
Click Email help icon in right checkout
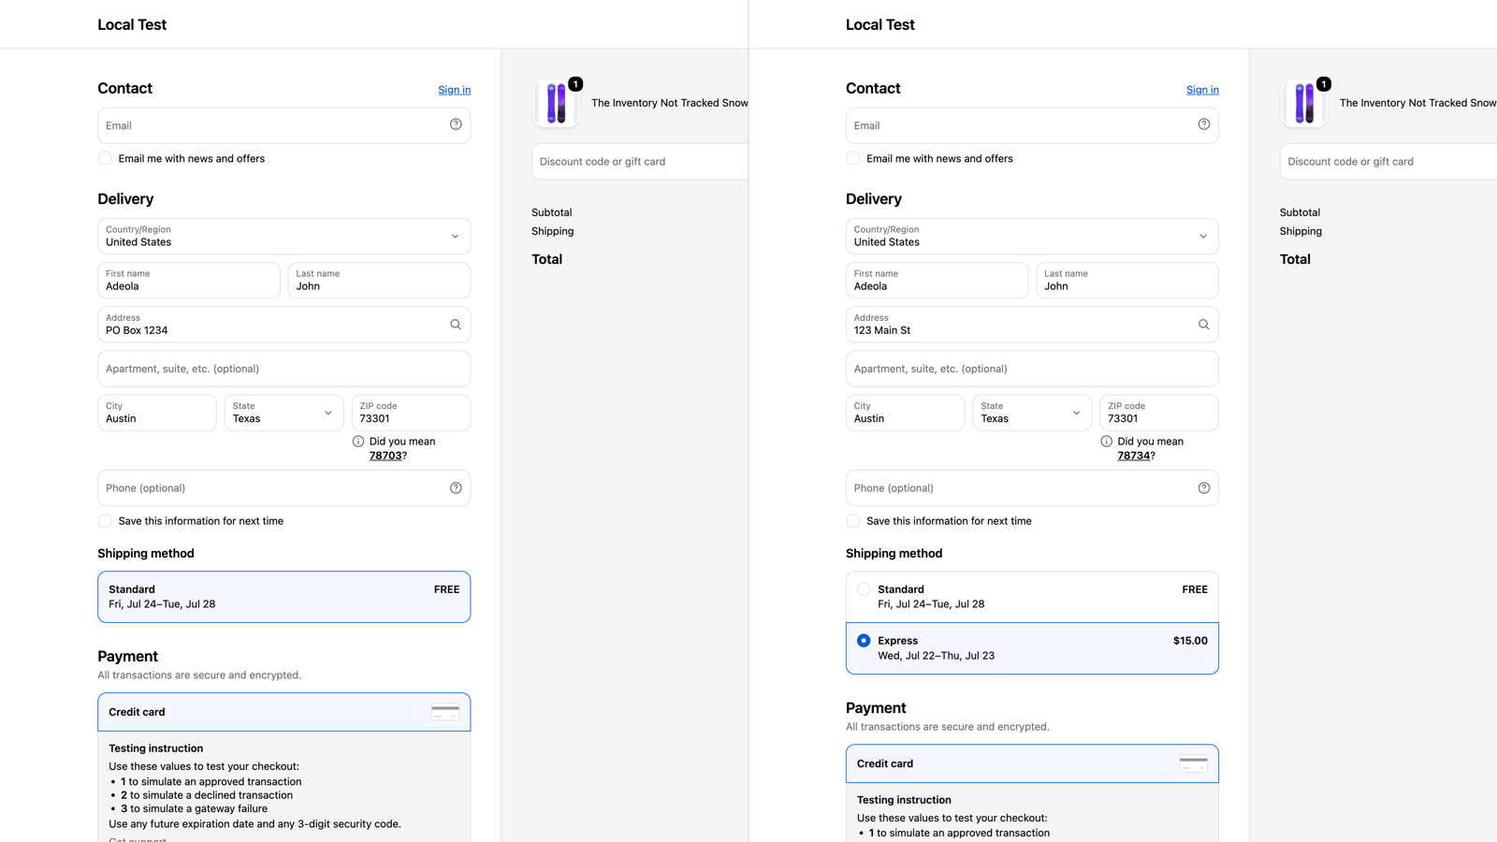tap(1204, 124)
